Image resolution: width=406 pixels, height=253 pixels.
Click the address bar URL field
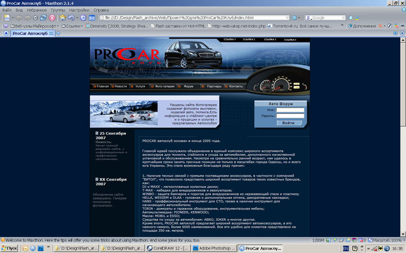click(x=194, y=18)
